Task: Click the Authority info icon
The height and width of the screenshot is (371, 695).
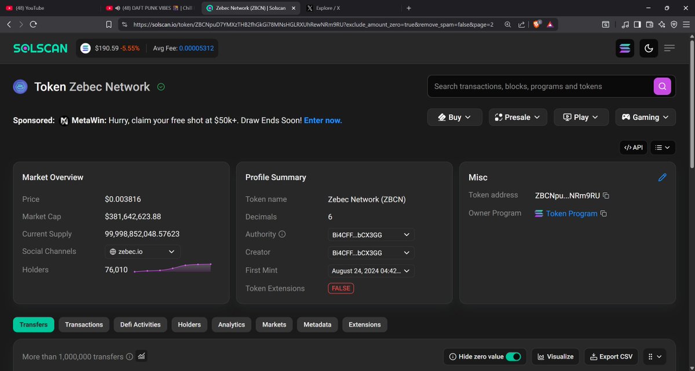Action: [x=282, y=234]
